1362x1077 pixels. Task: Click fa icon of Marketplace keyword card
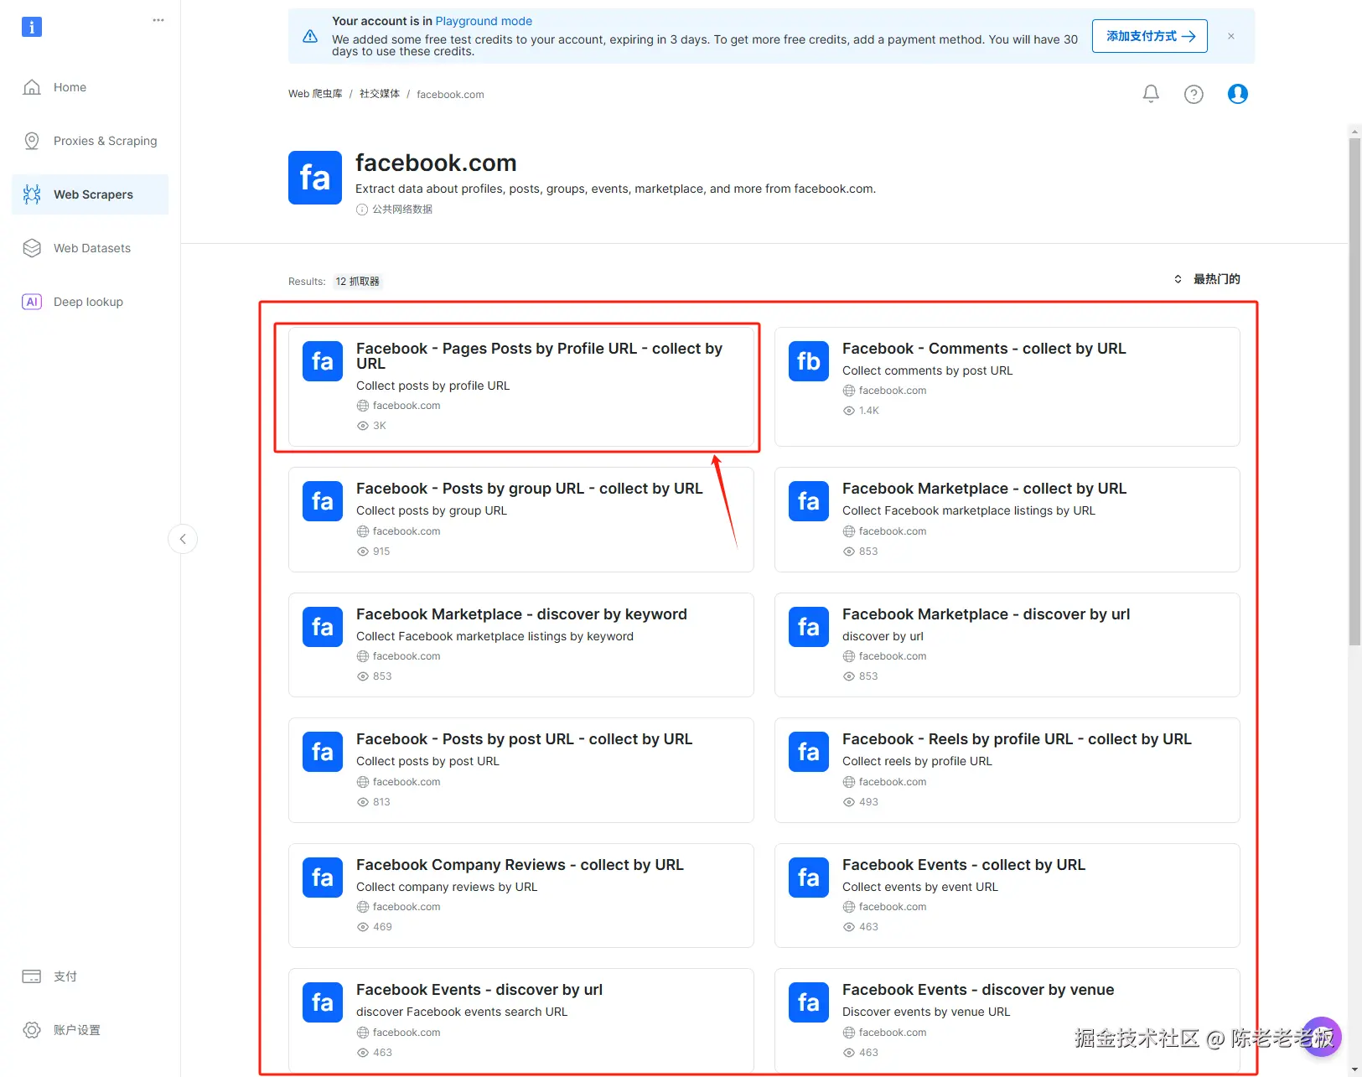pyautogui.click(x=323, y=627)
